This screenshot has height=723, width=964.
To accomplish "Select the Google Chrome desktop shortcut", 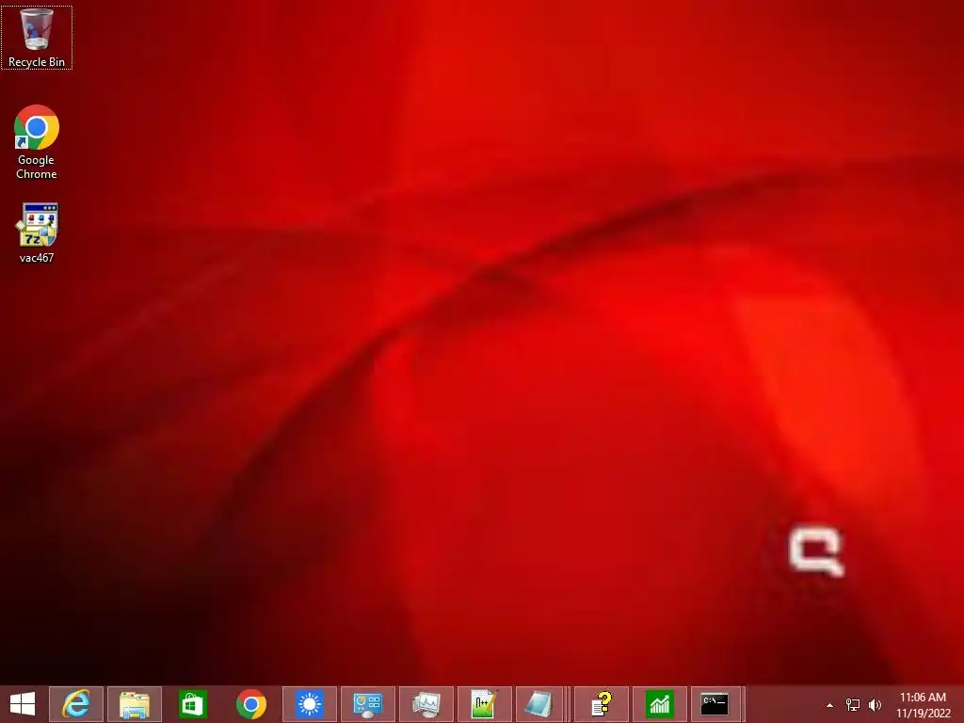I will tap(37, 143).
